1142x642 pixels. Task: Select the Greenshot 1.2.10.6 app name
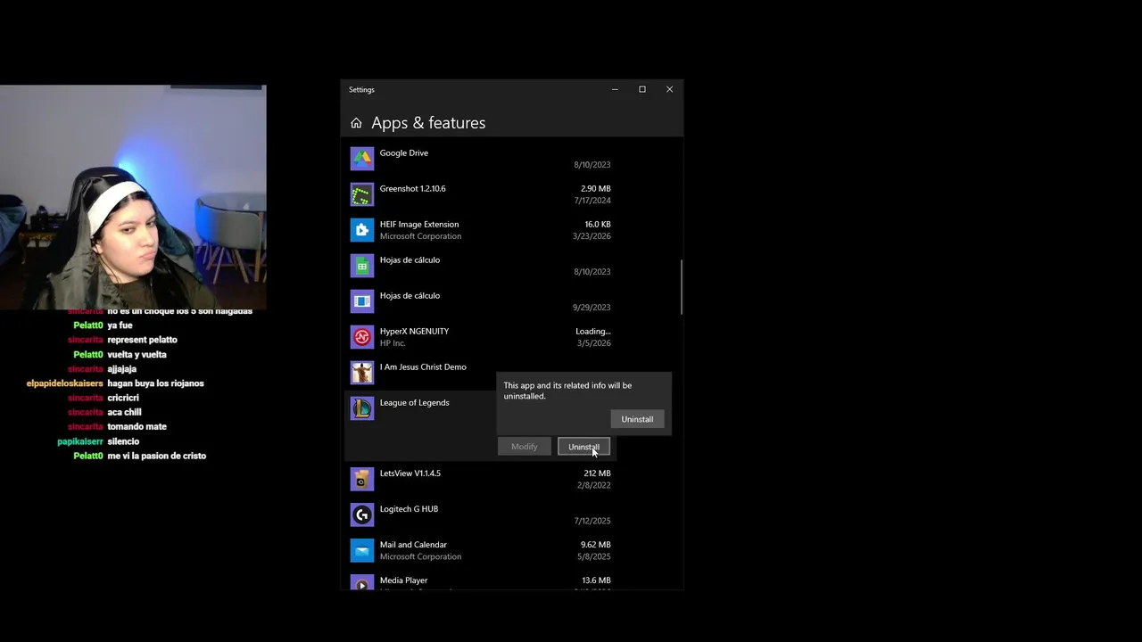pos(413,188)
